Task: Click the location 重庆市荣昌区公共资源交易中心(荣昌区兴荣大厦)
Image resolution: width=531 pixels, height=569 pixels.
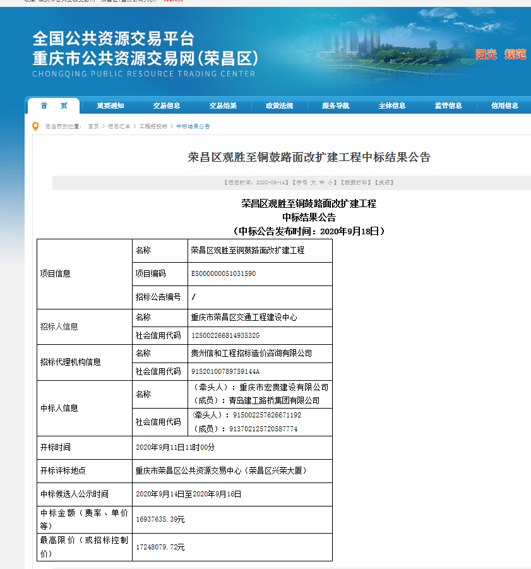Action: 221,470
